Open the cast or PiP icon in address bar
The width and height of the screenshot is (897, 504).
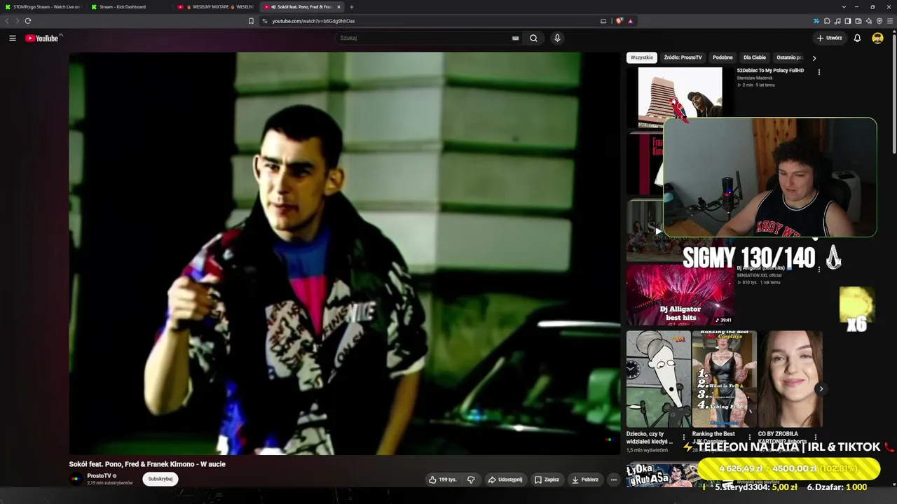pos(603,21)
